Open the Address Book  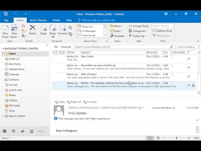click(x=162, y=31)
